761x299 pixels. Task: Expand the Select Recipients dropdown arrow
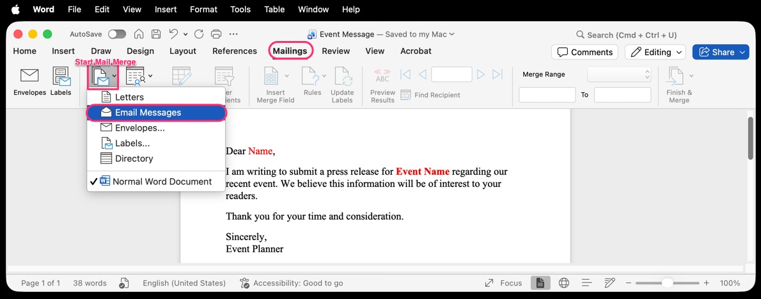click(150, 76)
